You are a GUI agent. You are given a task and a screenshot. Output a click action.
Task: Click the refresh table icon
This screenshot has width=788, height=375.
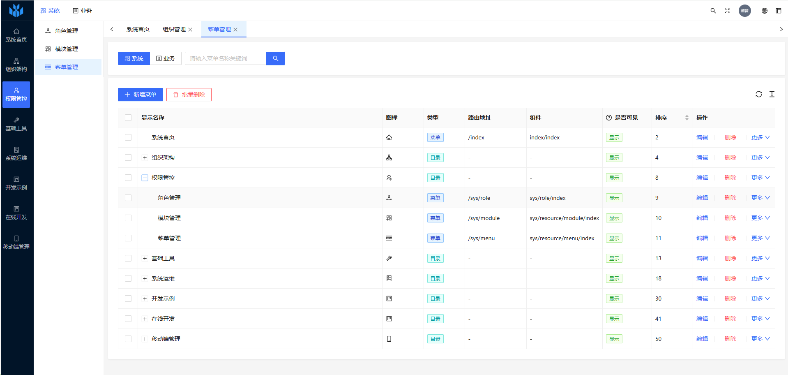(758, 94)
